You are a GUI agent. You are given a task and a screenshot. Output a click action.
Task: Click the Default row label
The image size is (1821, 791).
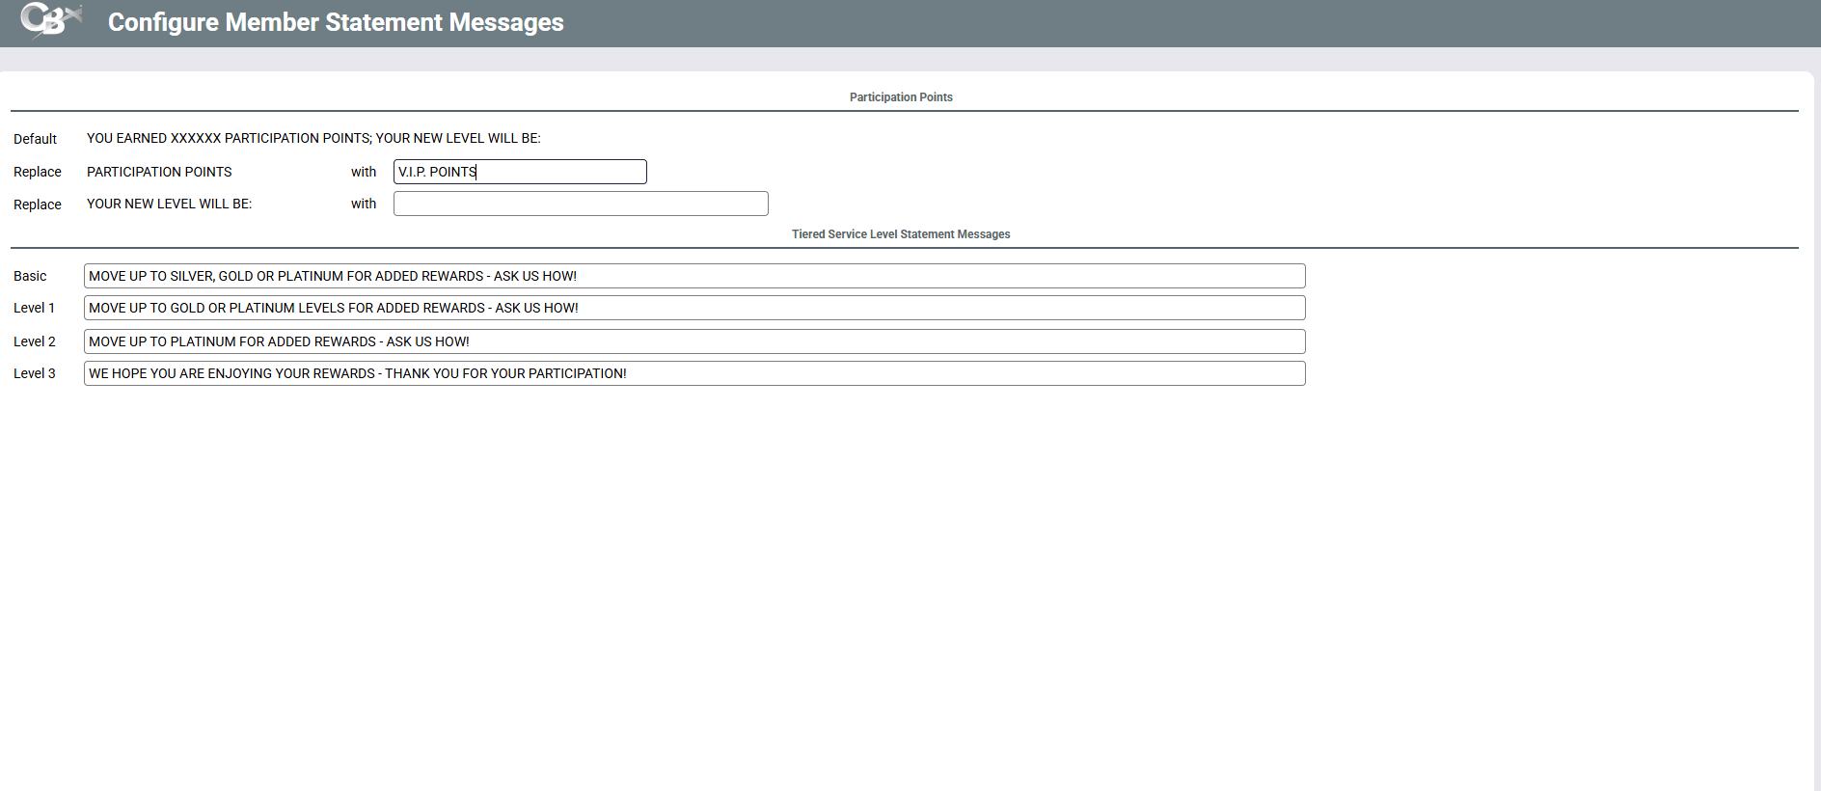tap(36, 139)
